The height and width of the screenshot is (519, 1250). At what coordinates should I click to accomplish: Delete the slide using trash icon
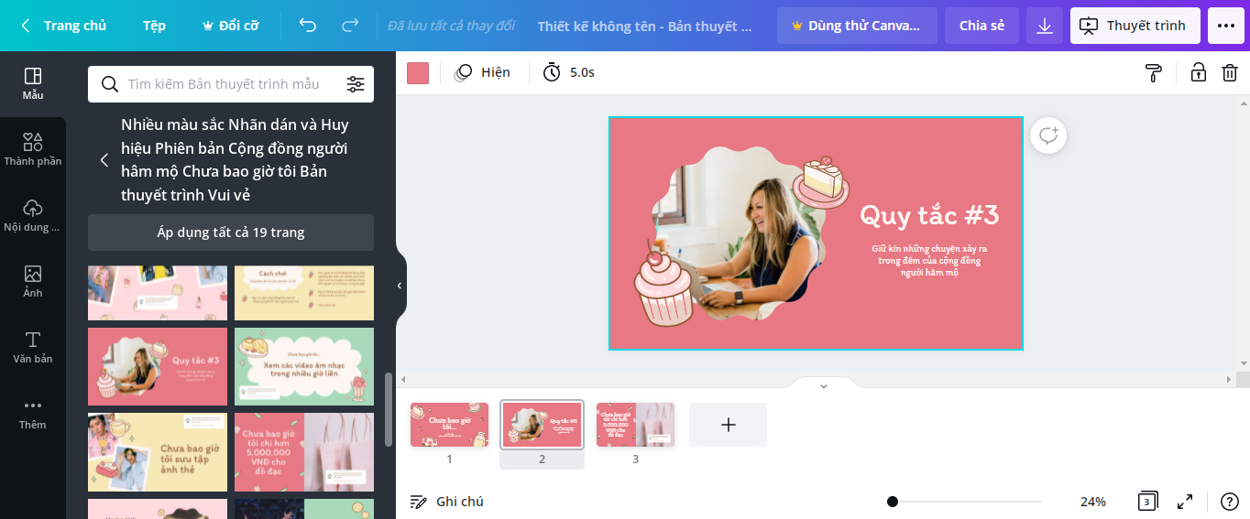1230,72
